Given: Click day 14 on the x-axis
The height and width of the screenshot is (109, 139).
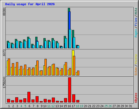Looking at the screenshot, I should coord(61,106).
